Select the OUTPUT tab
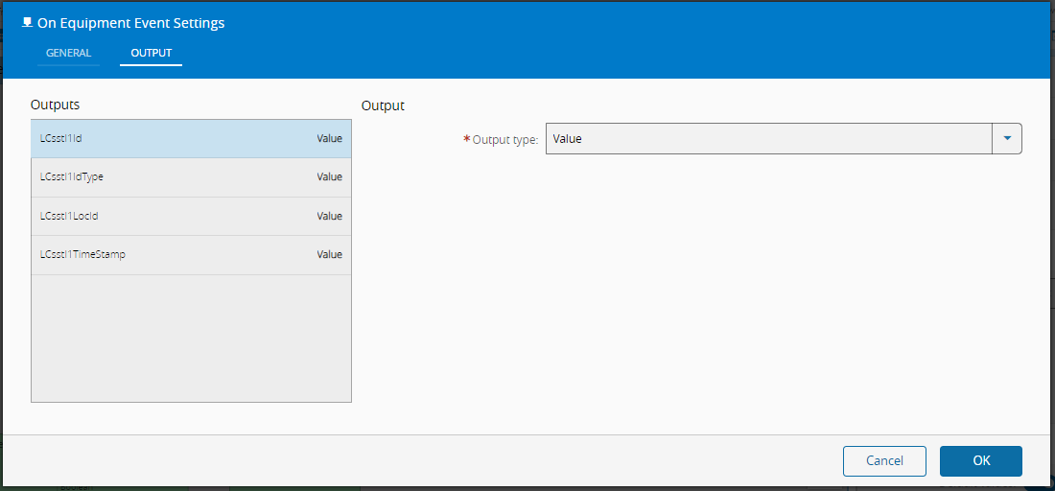Screen dimensions: 1055x491 (x=152, y=53)
